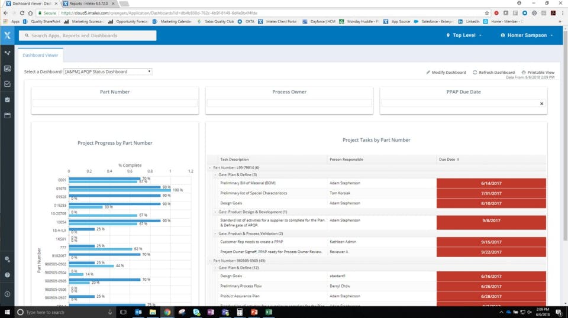Click Refresh Dashboard
568x318 pixels.
(x=493, y=72)
